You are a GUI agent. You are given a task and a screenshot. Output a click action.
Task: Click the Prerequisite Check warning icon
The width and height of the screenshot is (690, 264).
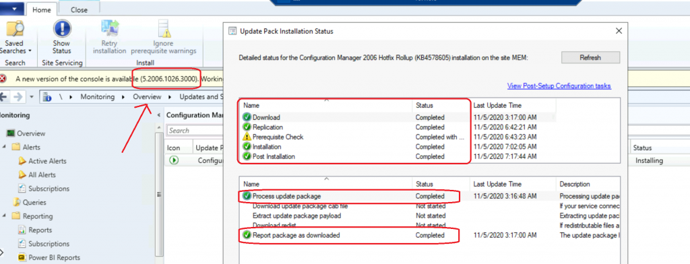click(247, 137)
